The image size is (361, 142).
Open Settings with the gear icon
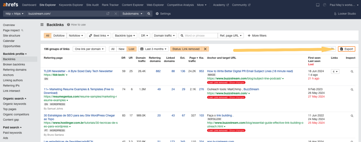pos(163,14)
